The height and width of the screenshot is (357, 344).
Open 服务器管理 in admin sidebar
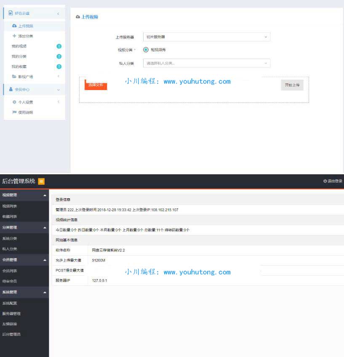11,314
